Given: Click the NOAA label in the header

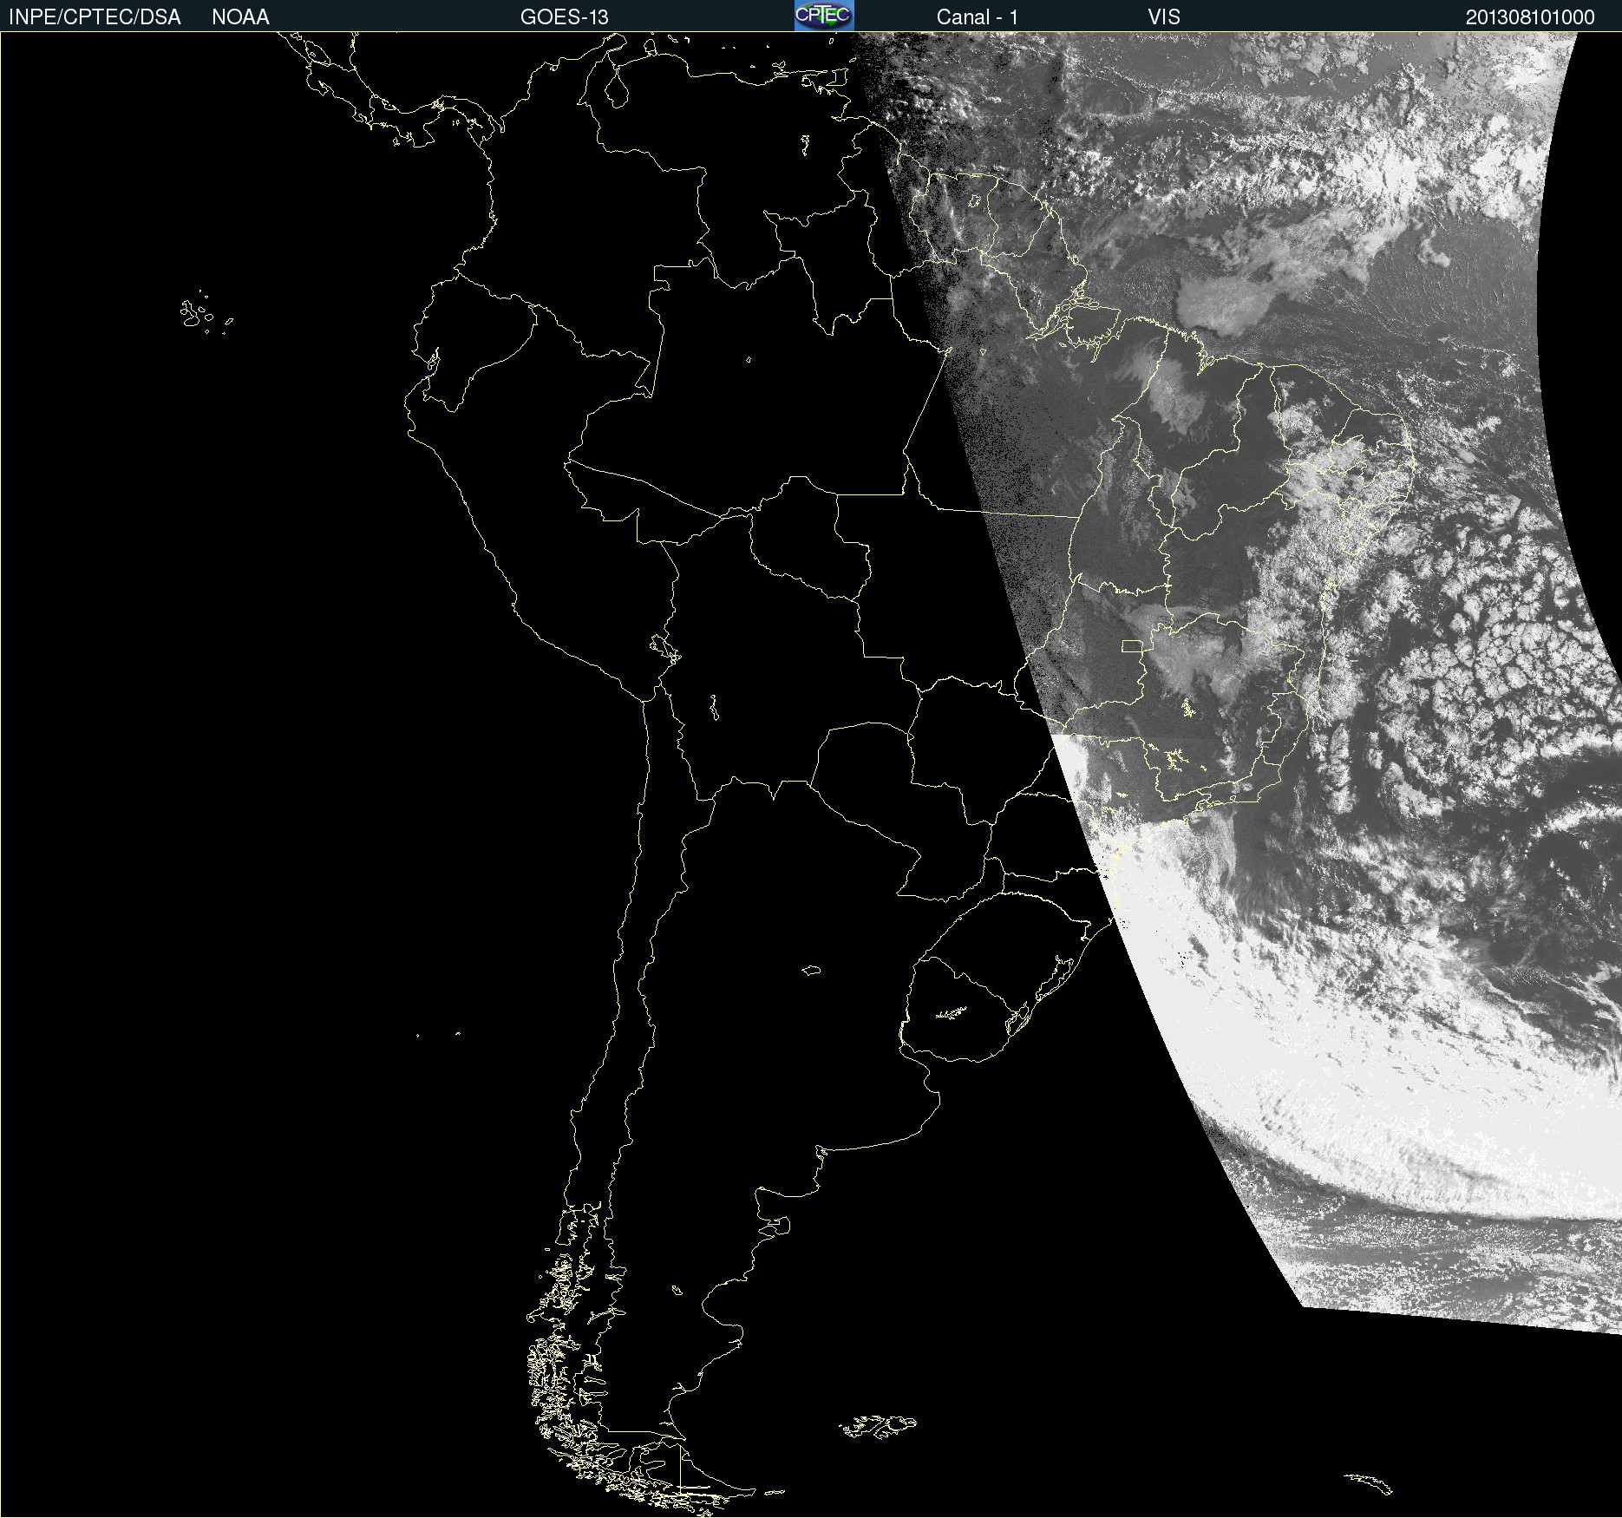Looking at the screenshot, I should (x=240, y=17).
